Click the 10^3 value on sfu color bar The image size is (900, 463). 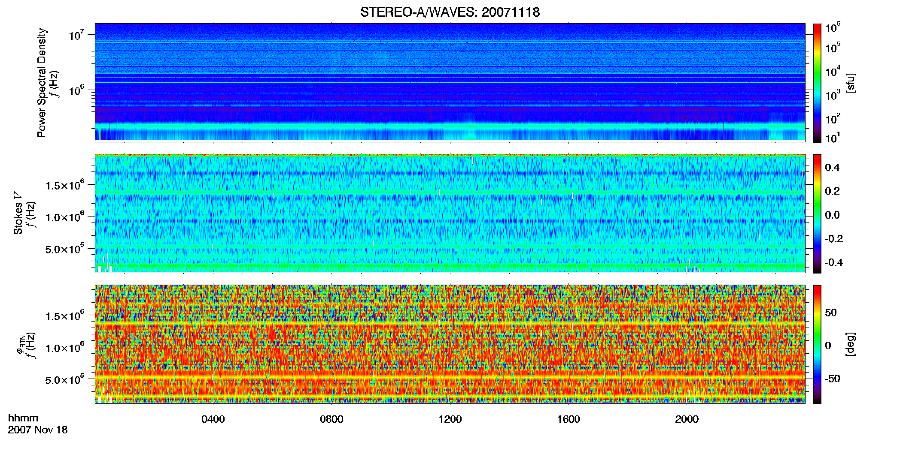[x=833, y=95]
